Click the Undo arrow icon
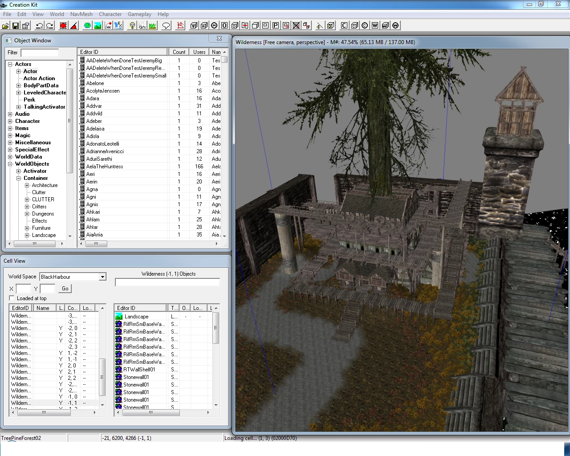 [40, 26]
